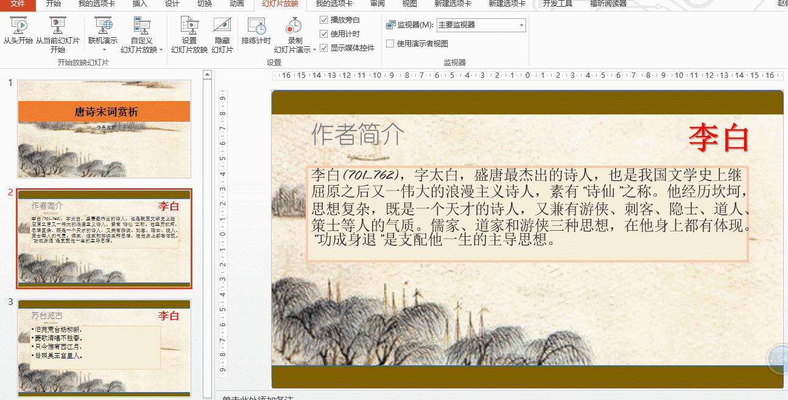The height and width of the screenshot is (400, 788).
Task: Expand the 联机演示 dropdown arrow
Action: pos(104,50)
